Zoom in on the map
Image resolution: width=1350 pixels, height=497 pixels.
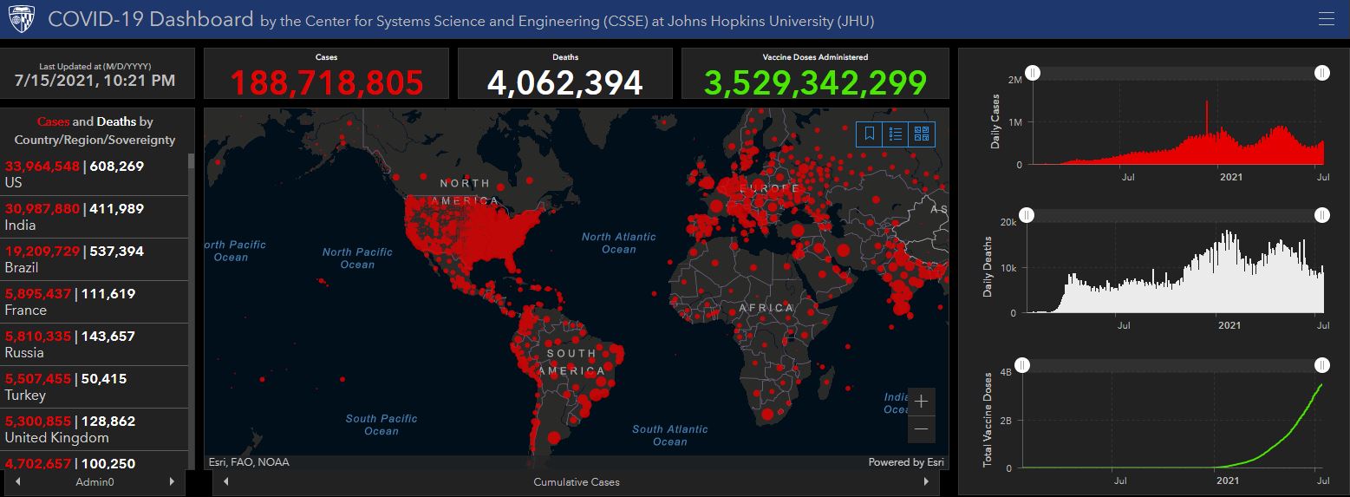(x=921, y=402)
